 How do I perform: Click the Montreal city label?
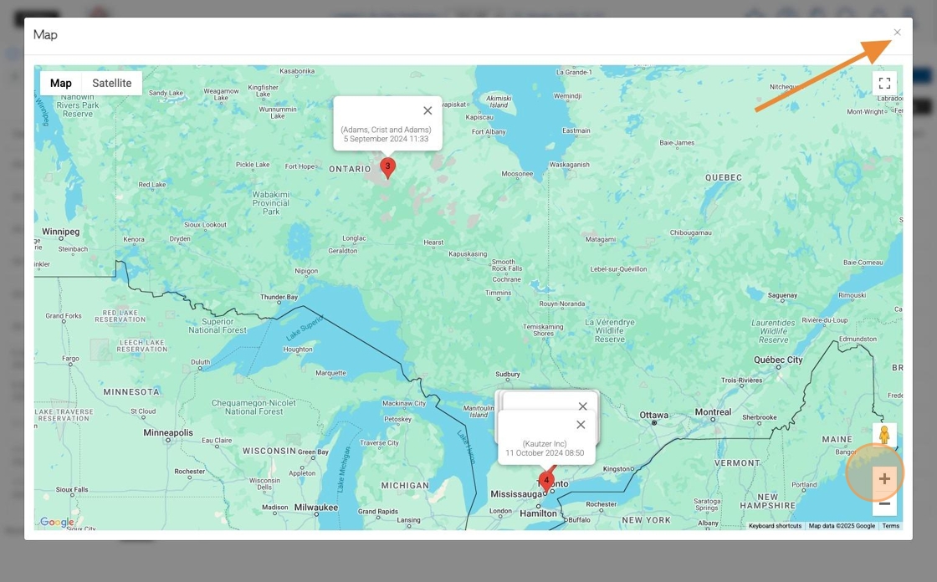(713, 411)
